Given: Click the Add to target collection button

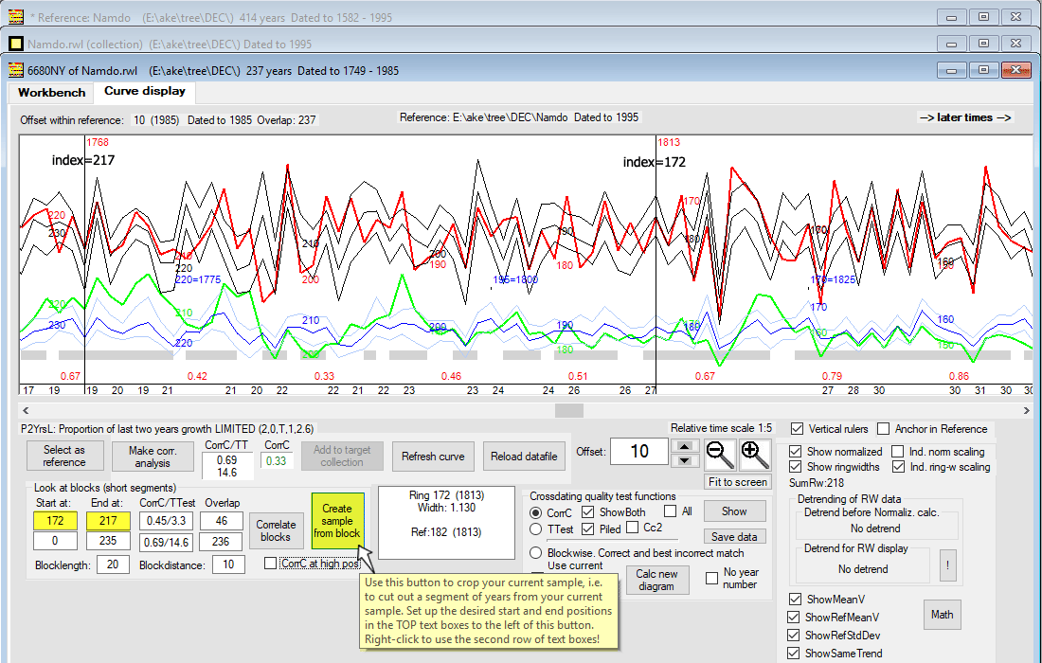Looking at the screenshot, I should click(x=342, y=457).
